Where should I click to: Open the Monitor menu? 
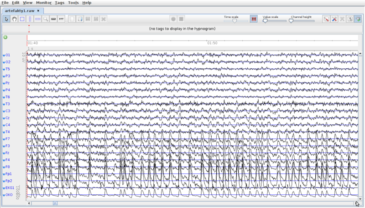pos(44,3)
